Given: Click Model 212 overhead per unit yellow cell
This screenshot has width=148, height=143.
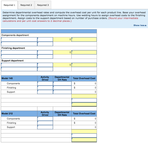Looking at the screenshot, I should click(84, 140).
